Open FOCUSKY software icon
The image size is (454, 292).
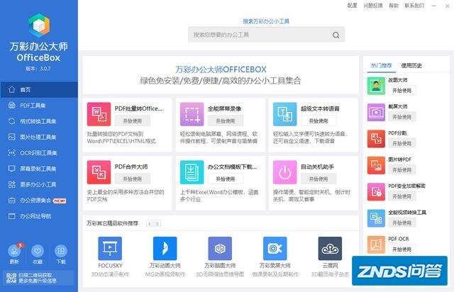click(110, 248)
